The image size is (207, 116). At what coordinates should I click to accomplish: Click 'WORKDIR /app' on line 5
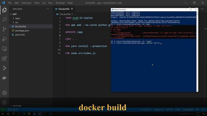pos(74,32)
